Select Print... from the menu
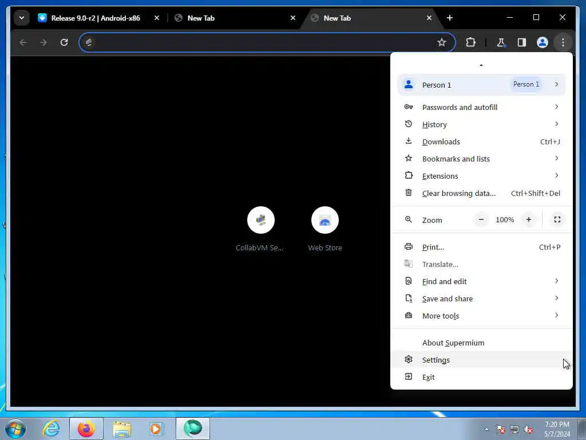Viewport: 586px width, 440px height. point(481,247)
